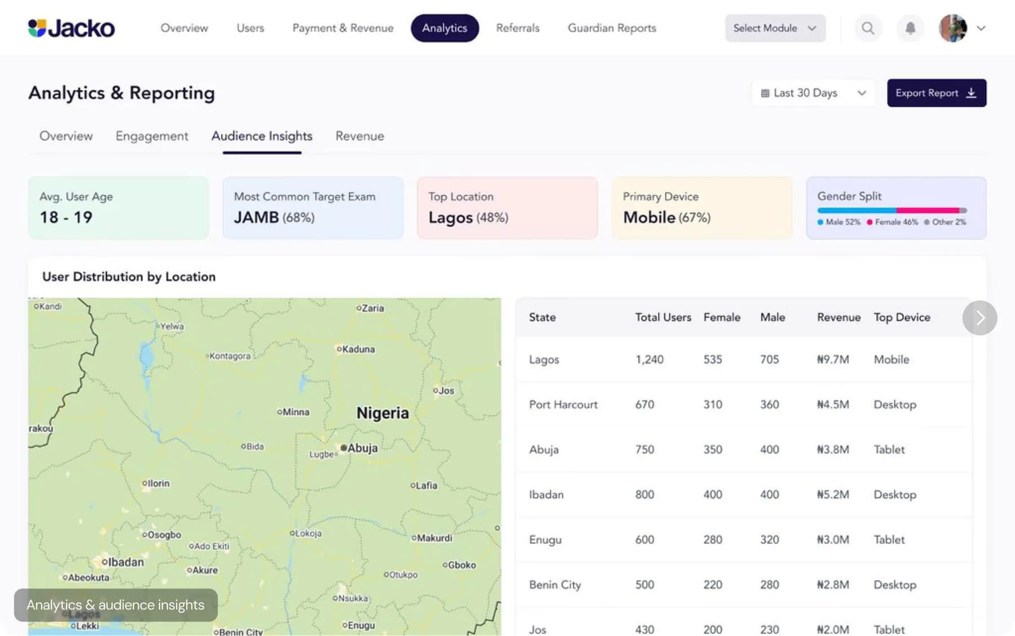Click the Export Report button
Viewport: 1015px width, 636px height.
click(937, 93)
